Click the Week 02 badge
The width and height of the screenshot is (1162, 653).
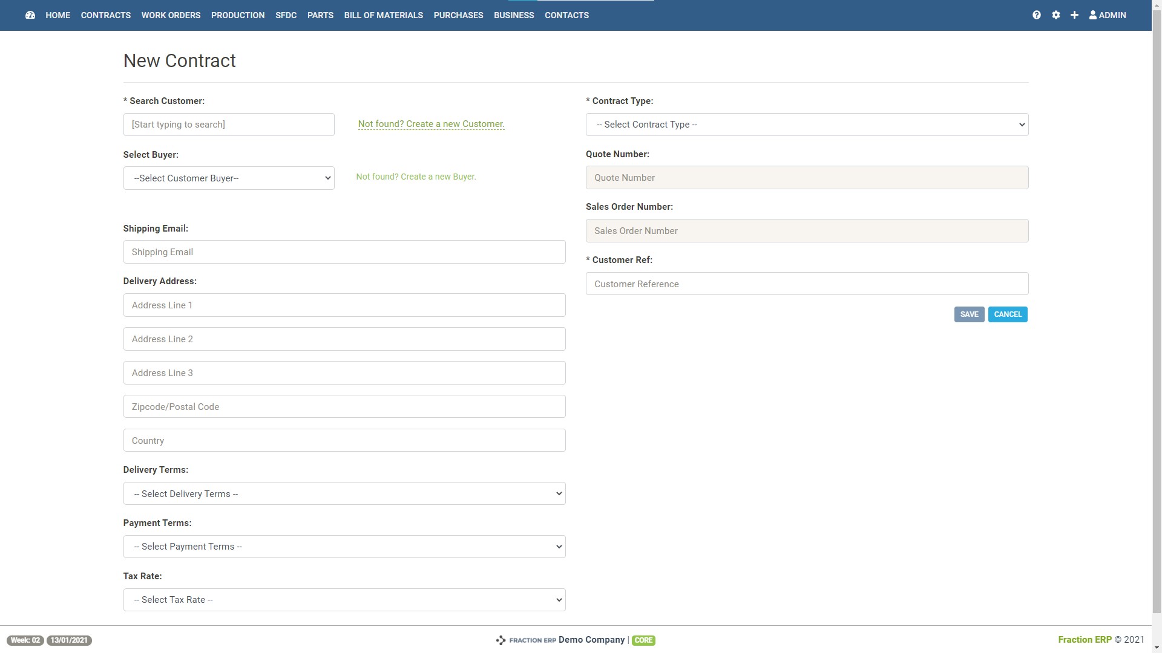(25, 640)
